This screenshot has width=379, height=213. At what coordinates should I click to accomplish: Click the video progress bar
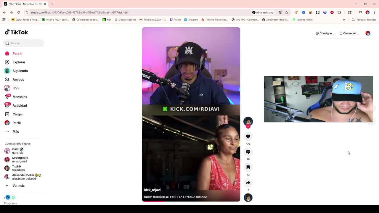pyautogui.click(x=191, y=201)
